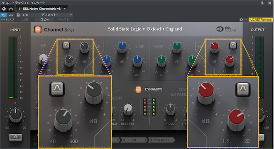Click the HMF green gain knob
The height and width of the screenshot is (149, 274).
[177, 48]
